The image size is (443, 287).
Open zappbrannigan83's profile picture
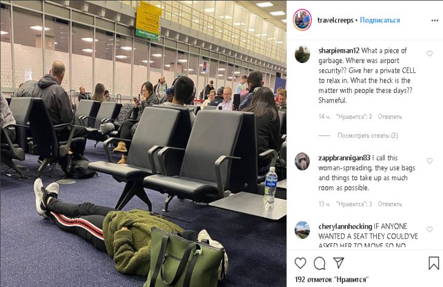pyautogui.click(x=302, y=161)
